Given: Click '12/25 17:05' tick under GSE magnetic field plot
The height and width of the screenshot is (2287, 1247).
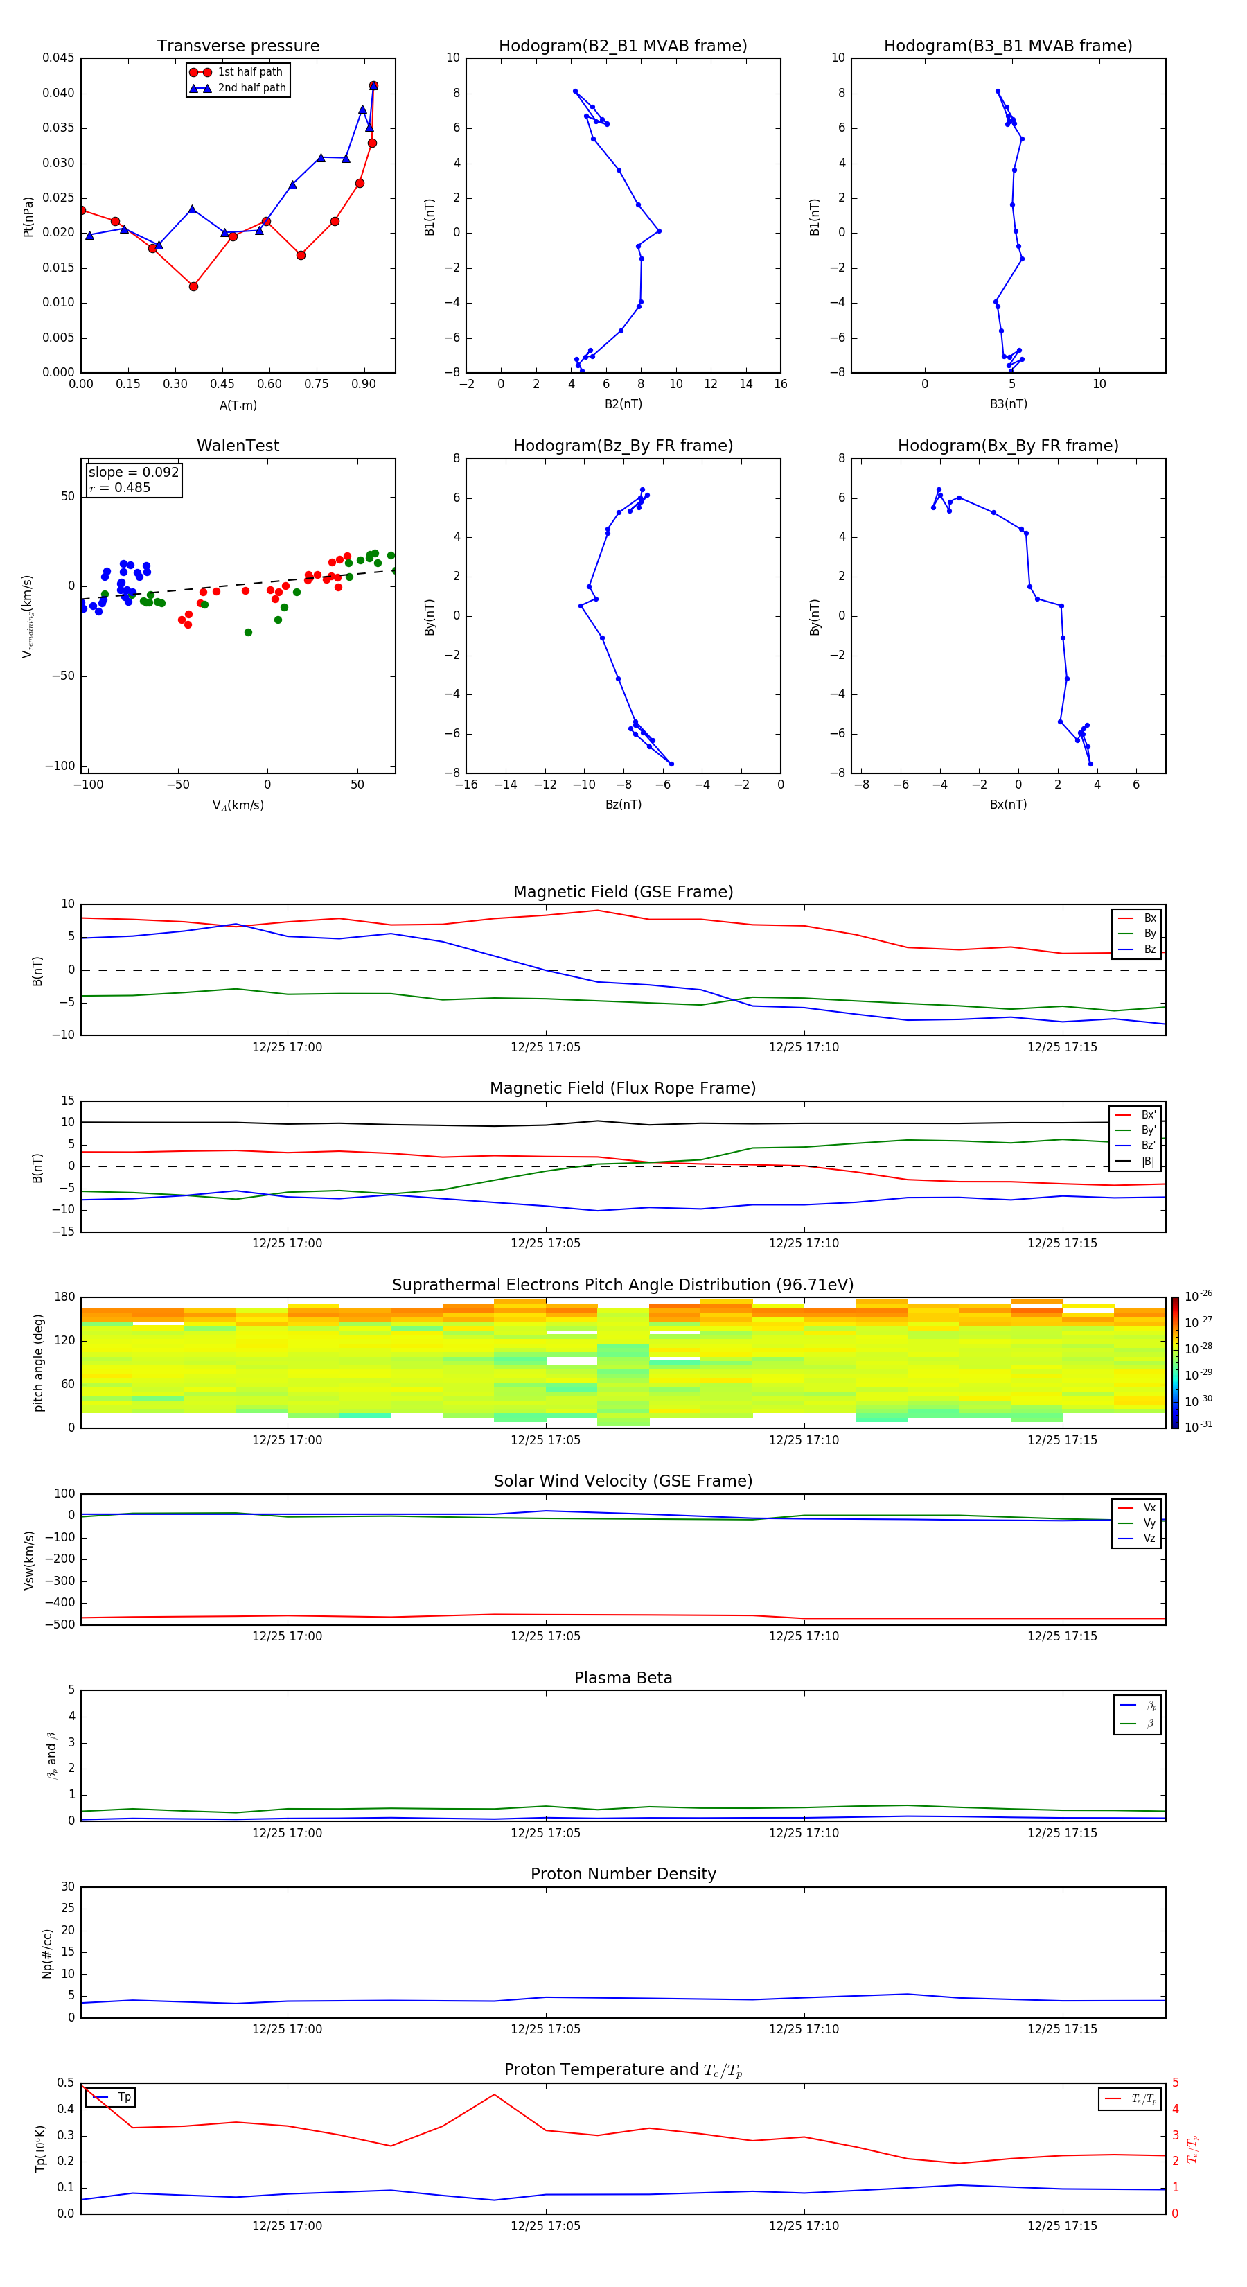Looking at the screenshot, I should (545, 1048).
